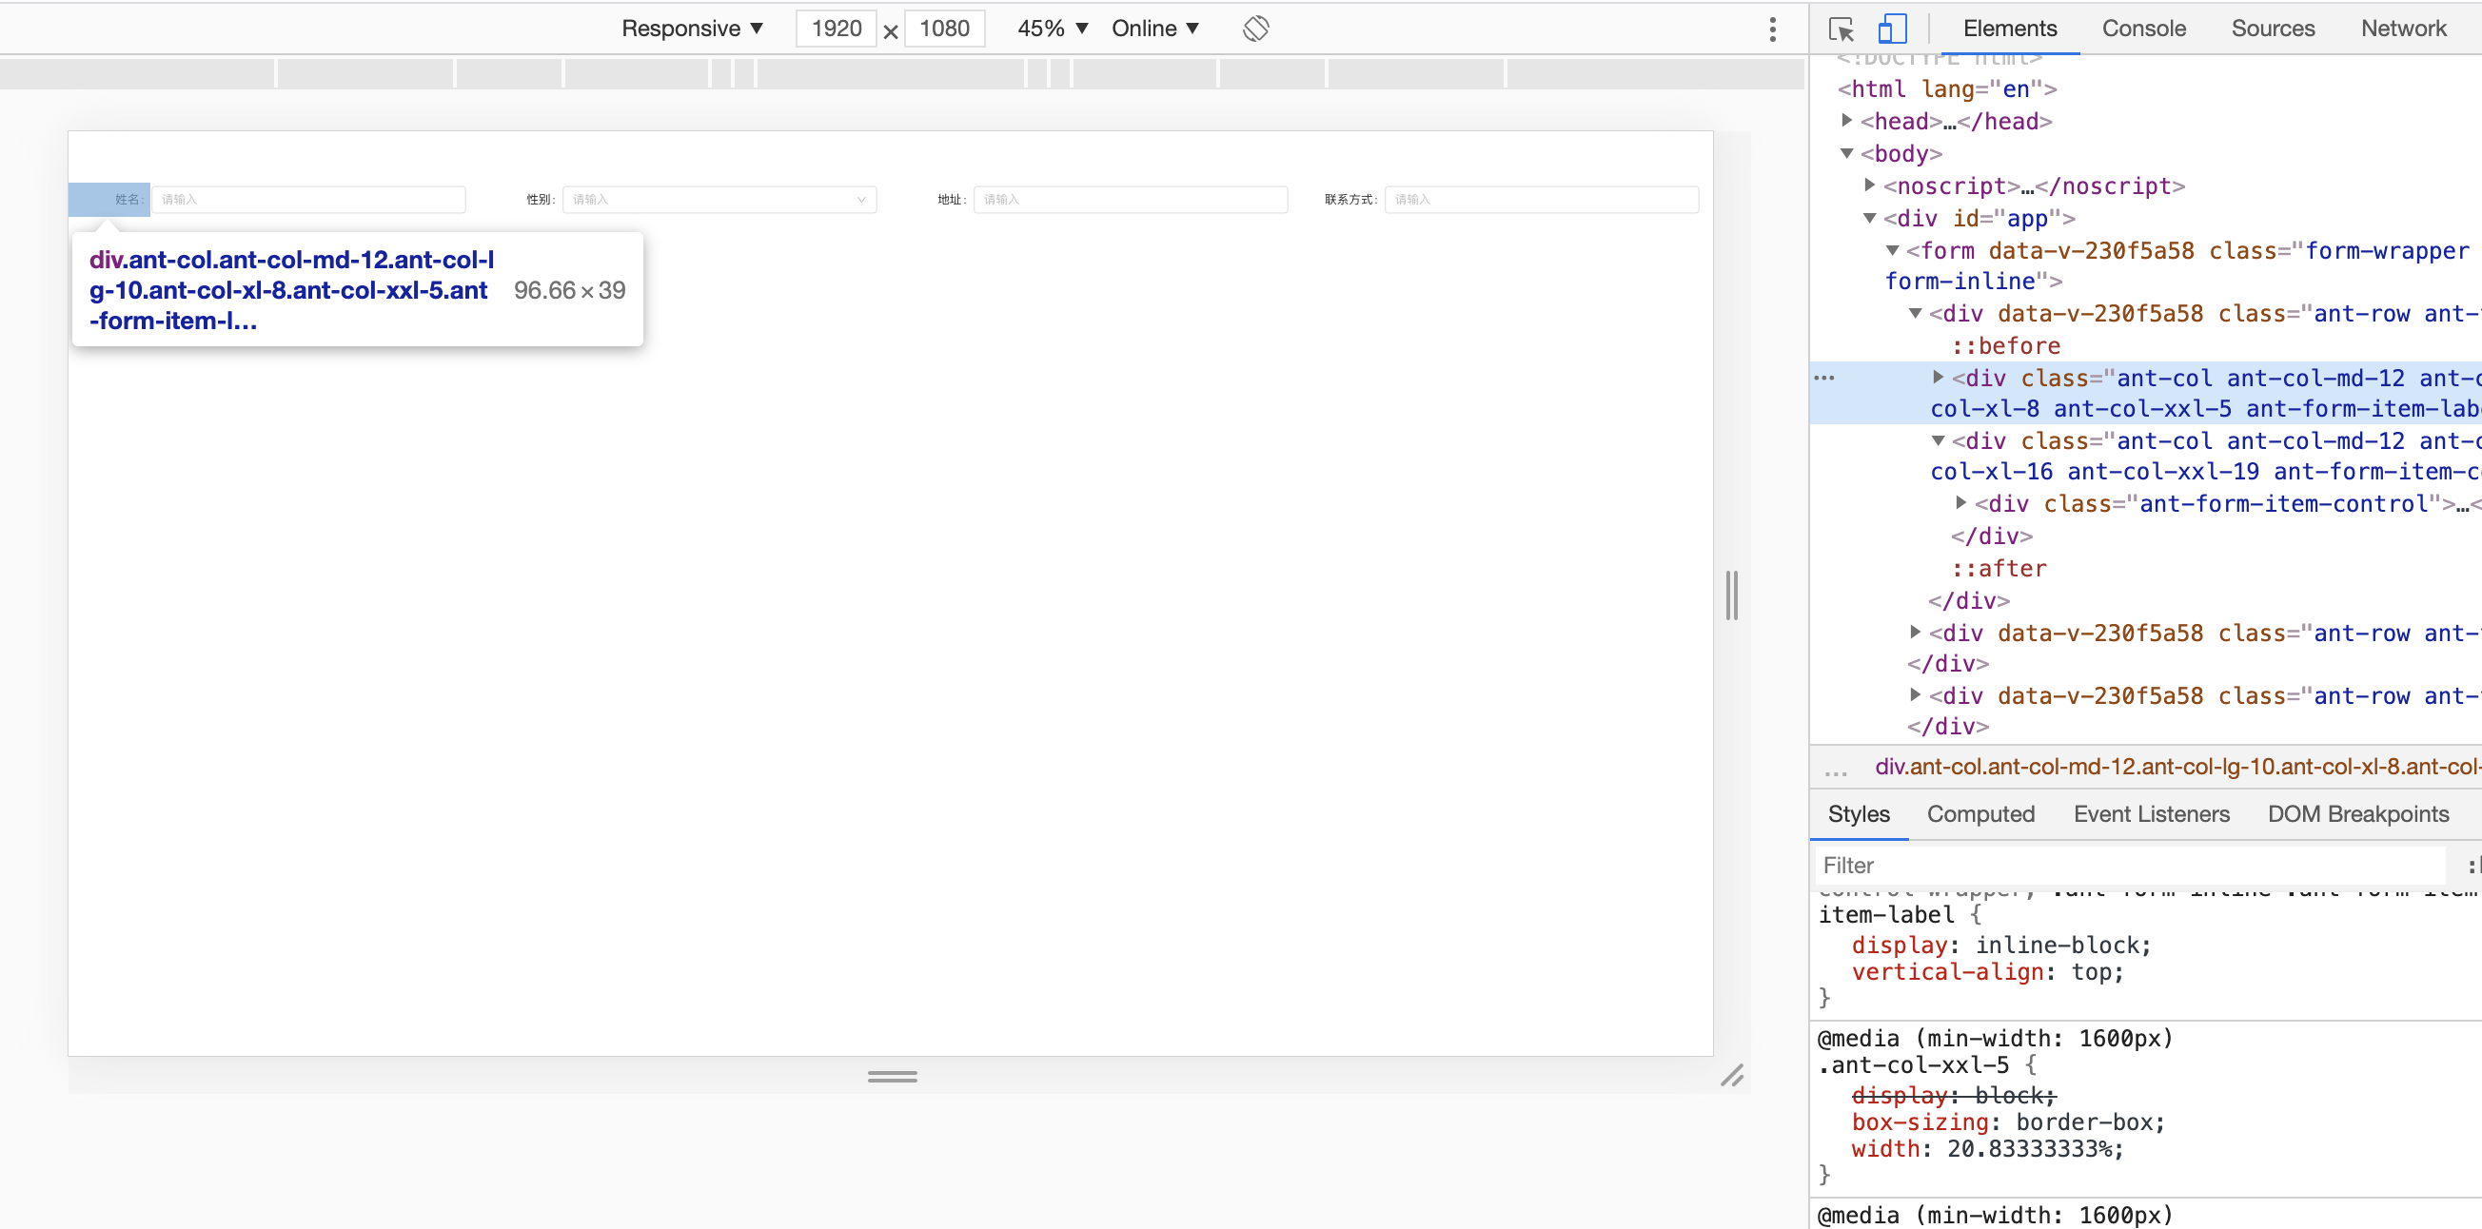Image resolution: width=2482 pixels, height=1229 pixels.
Task: Click the right-side viewport resize handle
Action: tap(1731, 595)
